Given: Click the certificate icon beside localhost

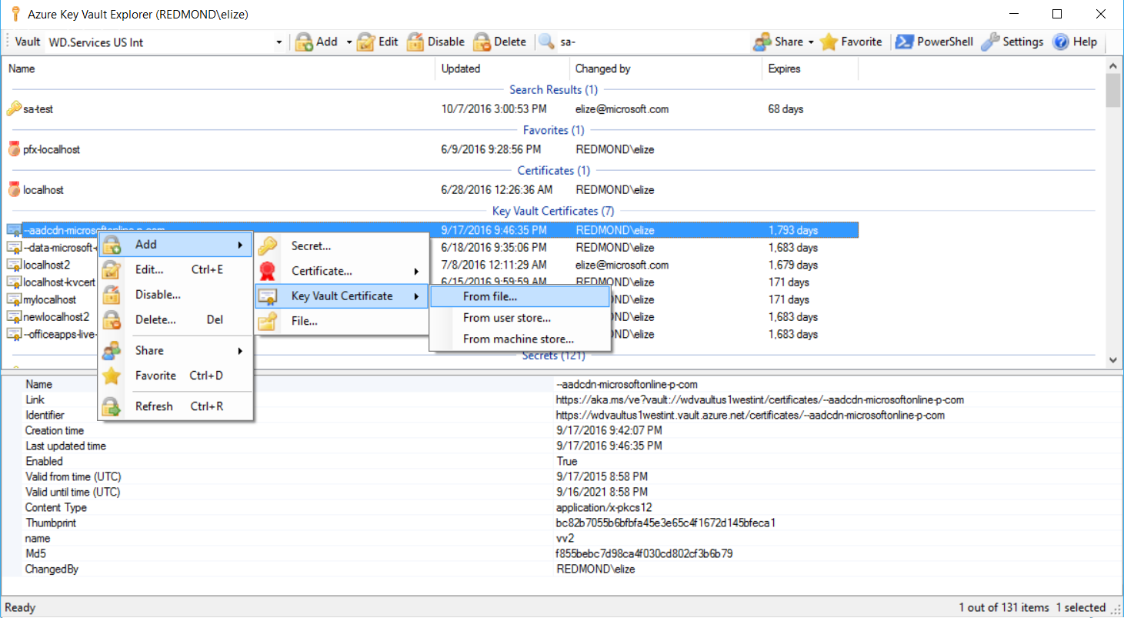Looking at the screenshot, I should tap(14, 189).
